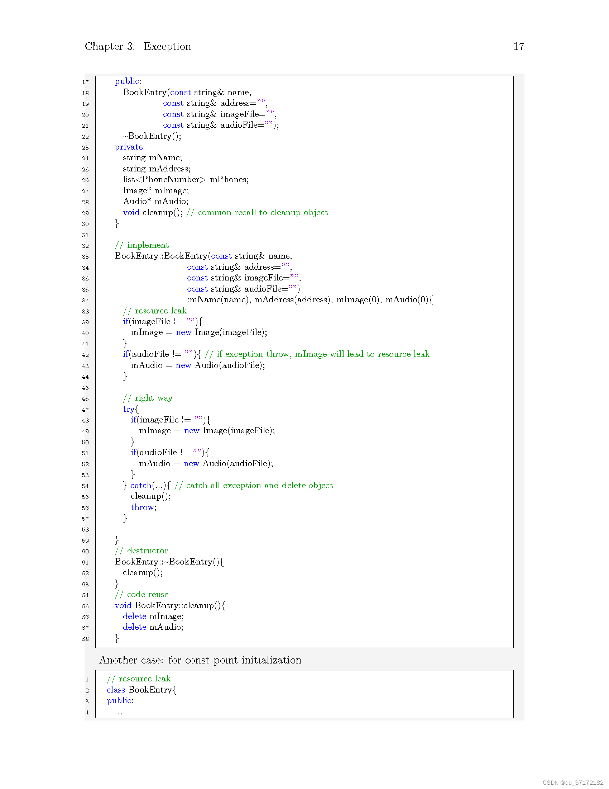Click 'mImage = new Image(imageFile);' on line 40
609x789 pixels.
[199, 332]
